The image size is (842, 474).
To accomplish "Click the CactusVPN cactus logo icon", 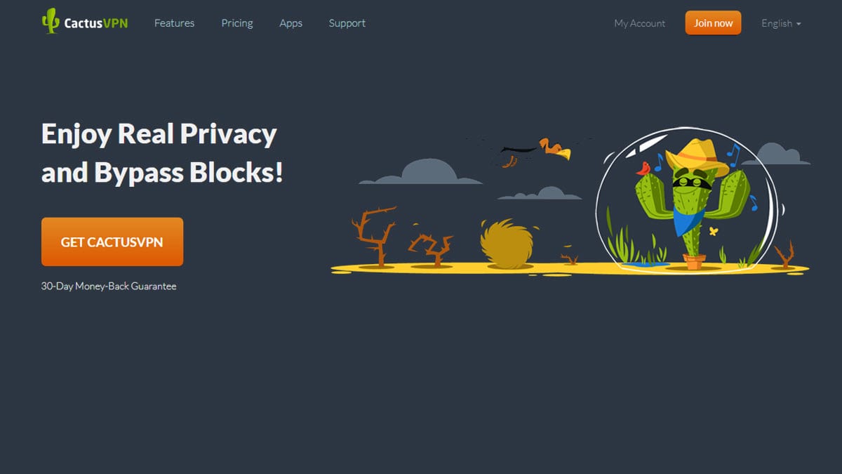I will point(50,21).
